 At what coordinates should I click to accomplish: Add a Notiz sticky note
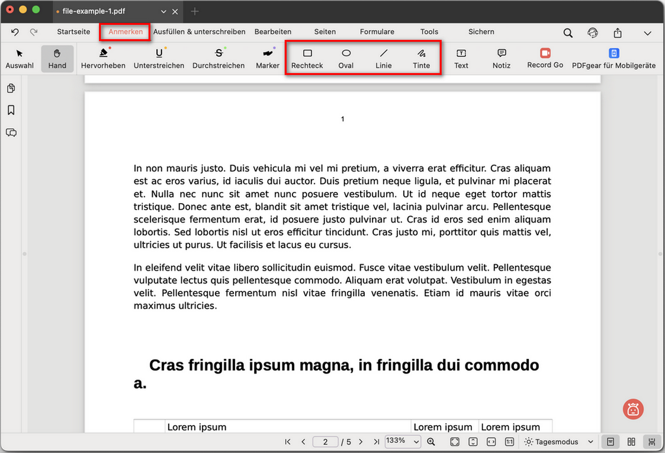(501, 59)
